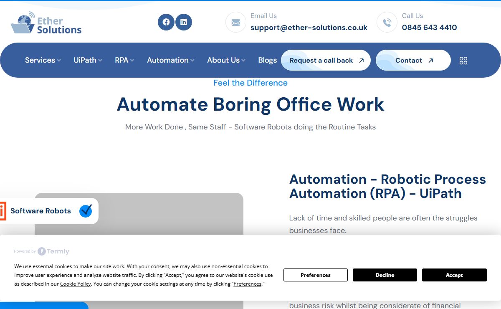
Task: Click the inline "Preferences" text link
Action: tap(248, 284)
